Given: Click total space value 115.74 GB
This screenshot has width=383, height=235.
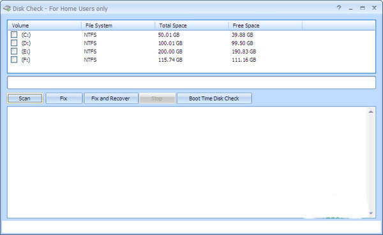Looking at the screenshot, I should pos(170,60).
